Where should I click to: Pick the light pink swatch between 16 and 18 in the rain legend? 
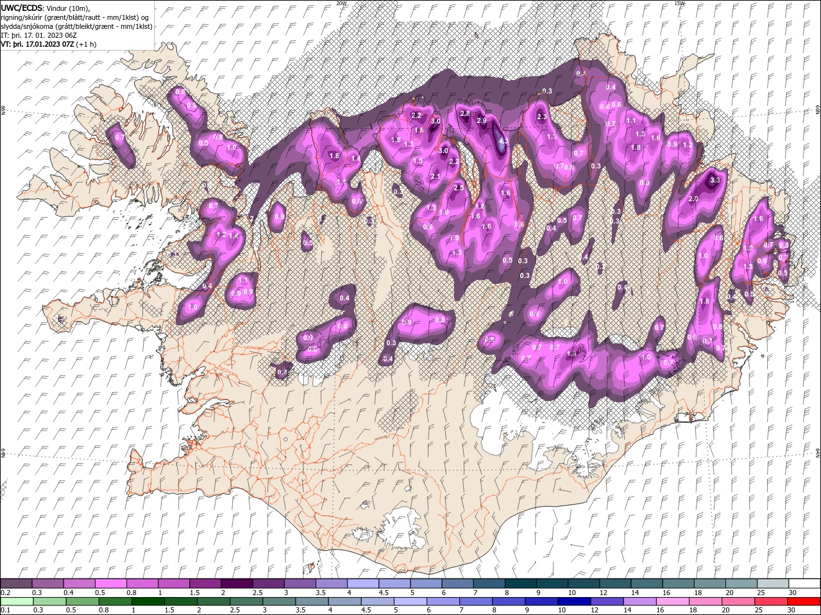pyautogui.click(x=672, y=602)
